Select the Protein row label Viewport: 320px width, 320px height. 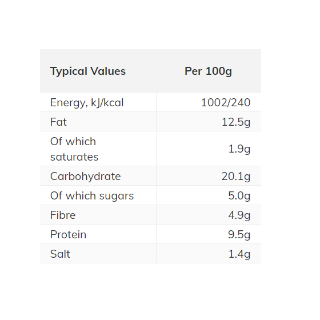pos(68,234)
